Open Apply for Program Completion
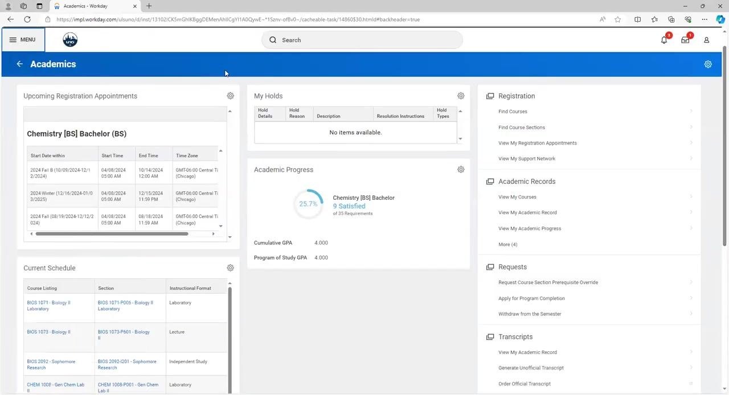Image resolution: width=729 pixels, height=395 pixels. click(531, 298)
